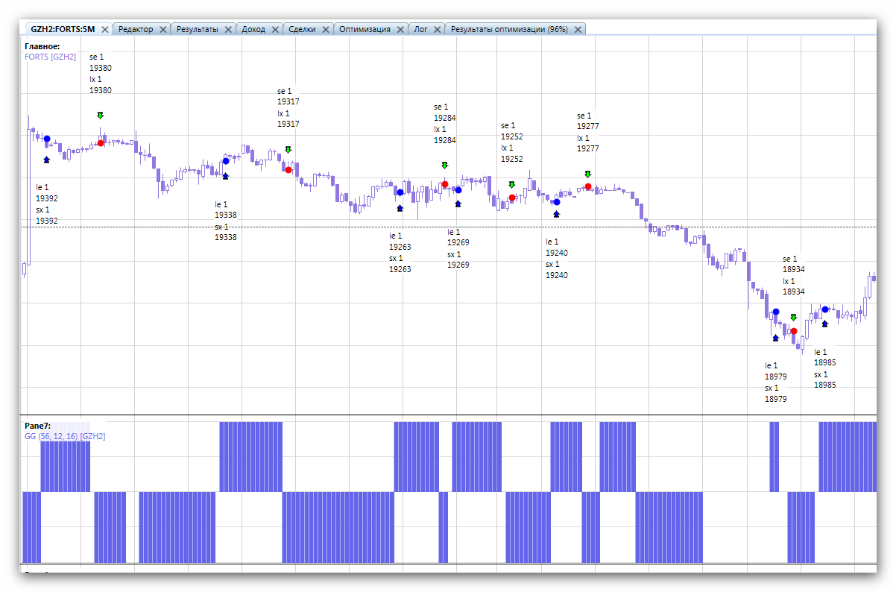This screenshot has height=592, width=896.
Task: Switch to the Редактор tab
Action: (136, 30)
